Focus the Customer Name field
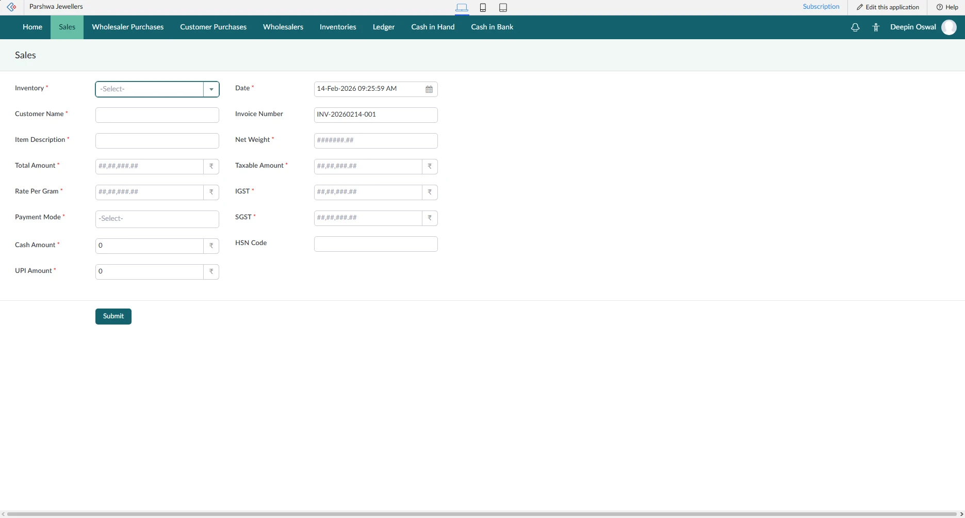The width and height of the screenshot is (965, 518). (x=157, y=115)
